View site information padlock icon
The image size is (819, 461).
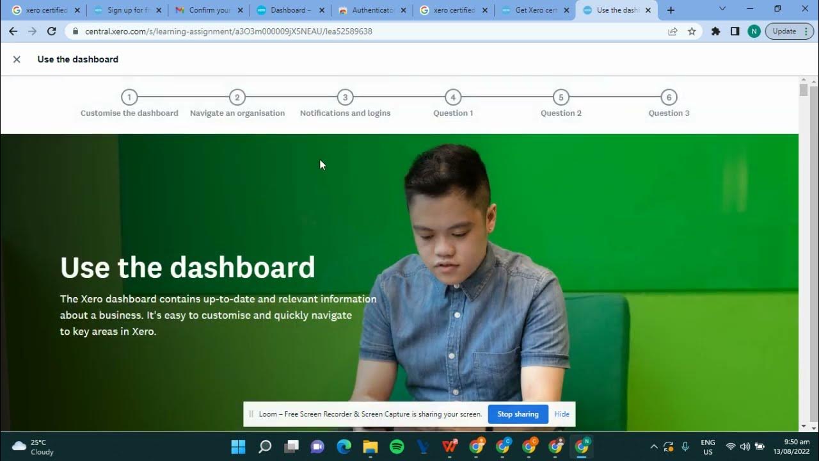click(x=76, y=31)
